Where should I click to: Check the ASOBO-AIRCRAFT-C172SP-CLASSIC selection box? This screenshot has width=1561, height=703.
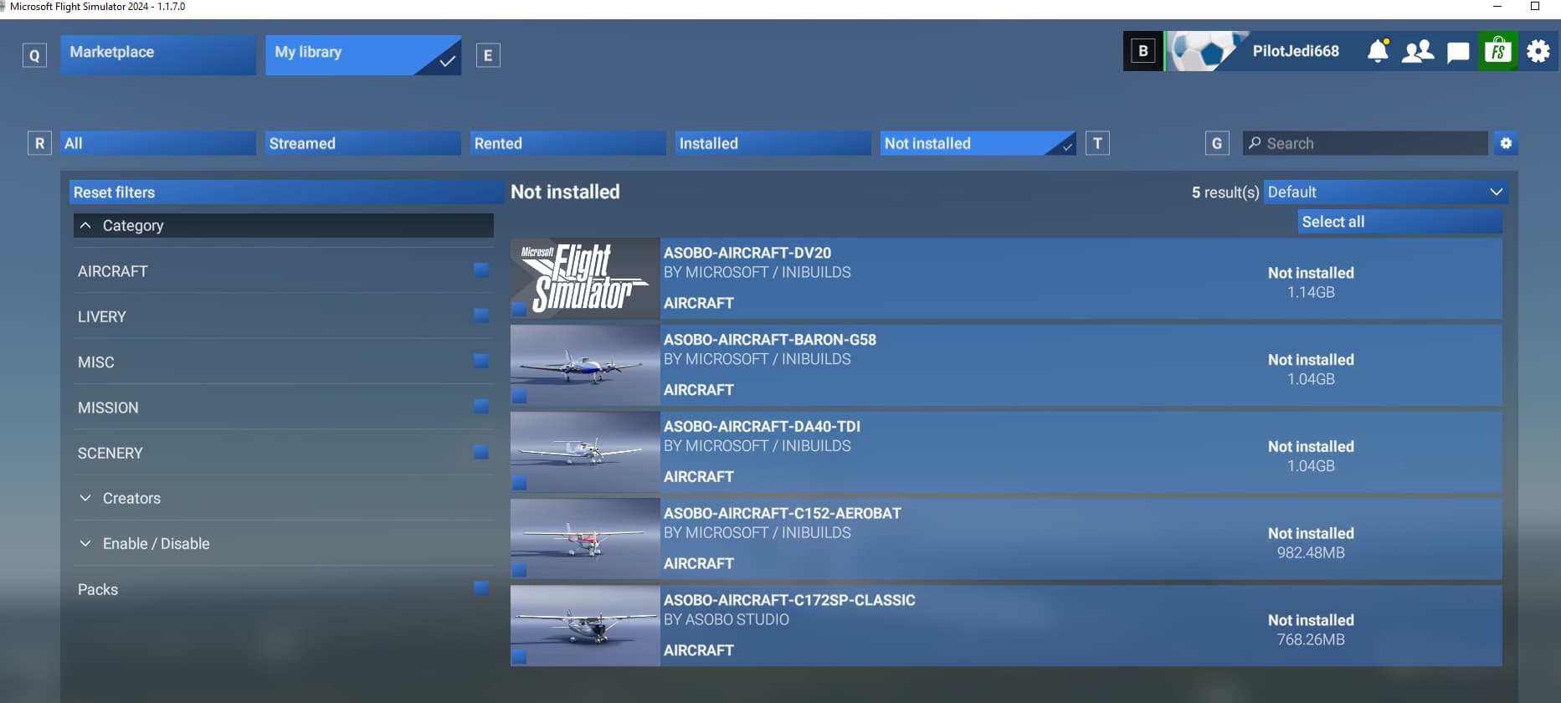[519, 657]
